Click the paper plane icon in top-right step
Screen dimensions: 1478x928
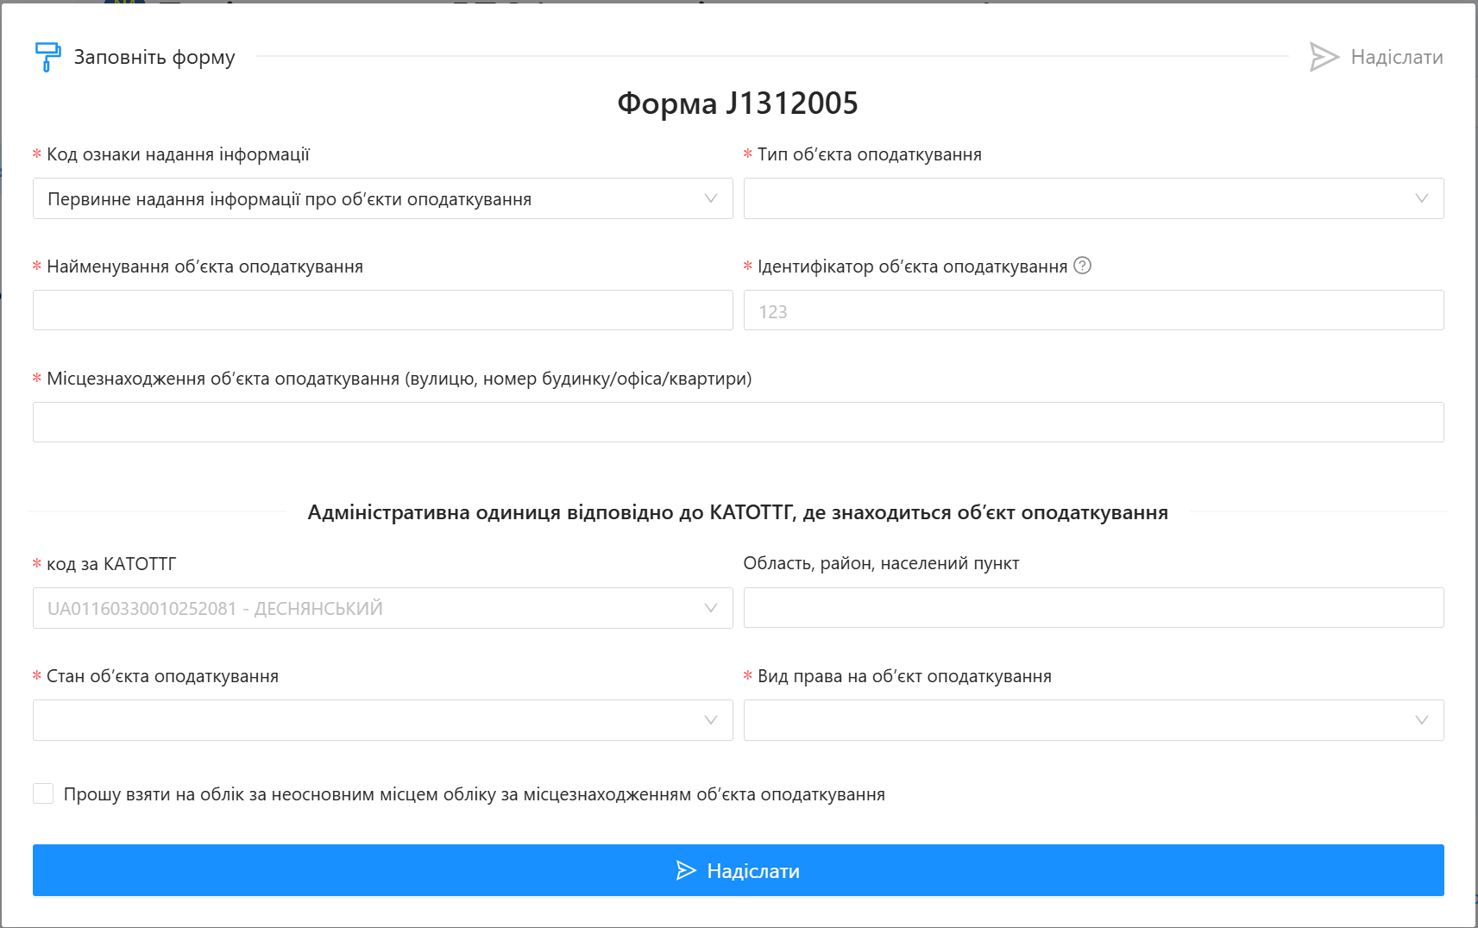(x=1324, y=57)
